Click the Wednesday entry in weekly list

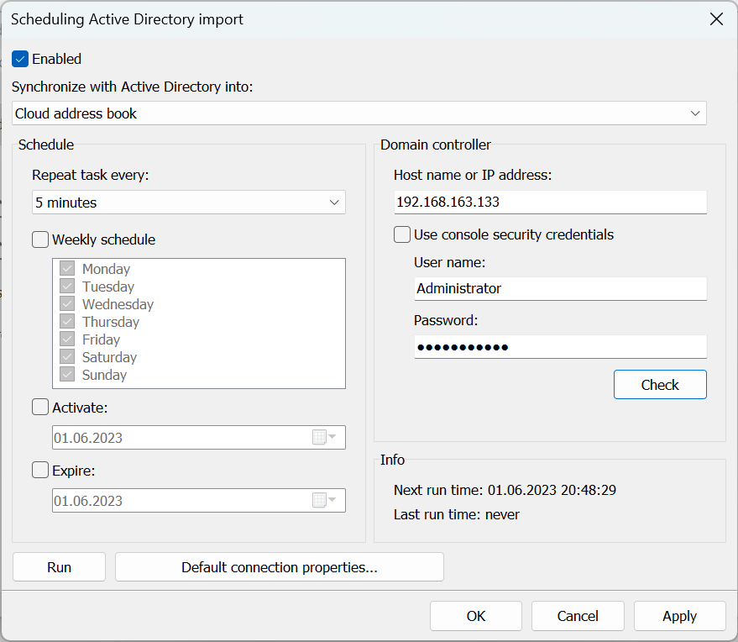click(x=118, y=304)
